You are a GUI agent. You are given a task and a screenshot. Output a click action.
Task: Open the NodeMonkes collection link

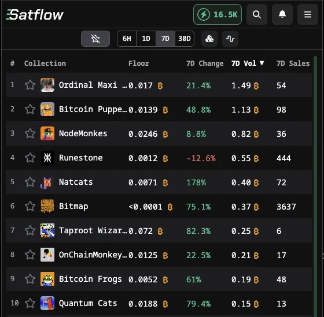tap(83, 133)
